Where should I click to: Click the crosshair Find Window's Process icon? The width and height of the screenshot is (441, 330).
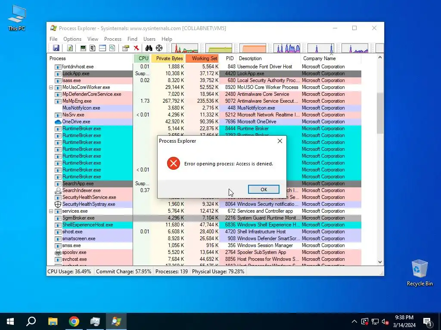pyautogui.click(x=159, y=48)
